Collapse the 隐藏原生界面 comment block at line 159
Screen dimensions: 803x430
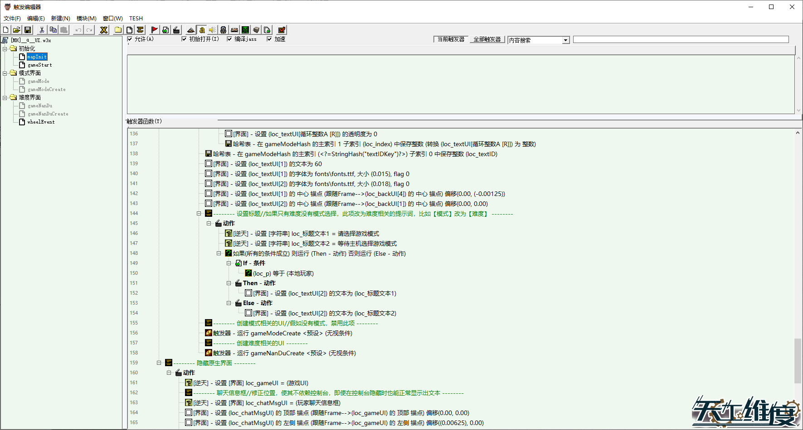[x=159, y=363]
